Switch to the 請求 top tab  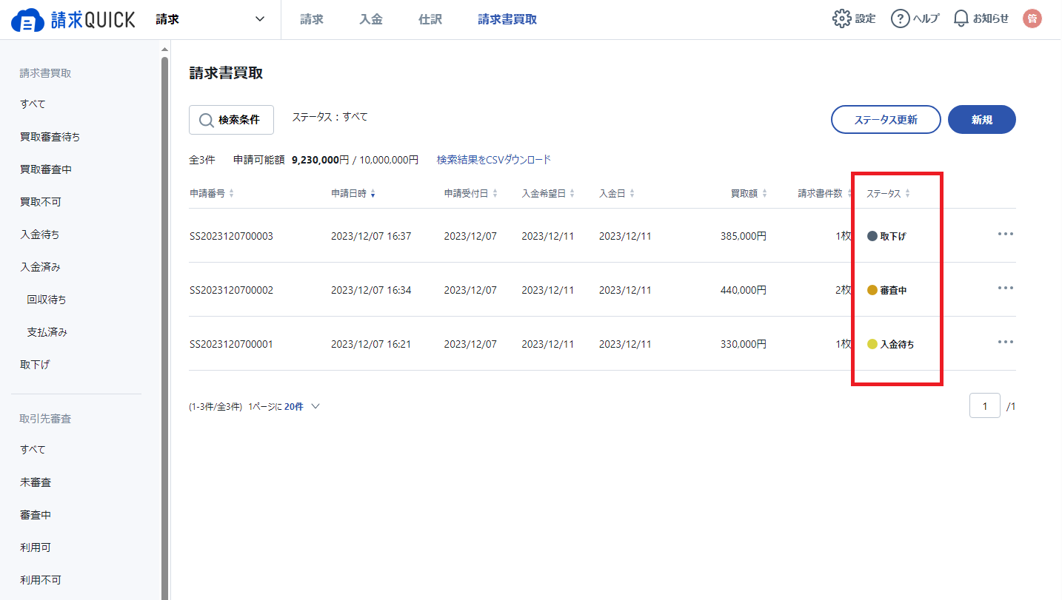click(x=312, y=19)
